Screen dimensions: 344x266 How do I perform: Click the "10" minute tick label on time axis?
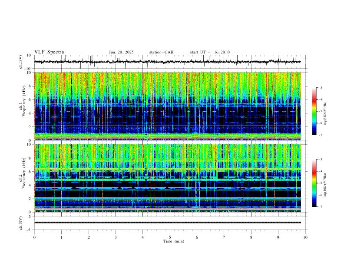305,237
